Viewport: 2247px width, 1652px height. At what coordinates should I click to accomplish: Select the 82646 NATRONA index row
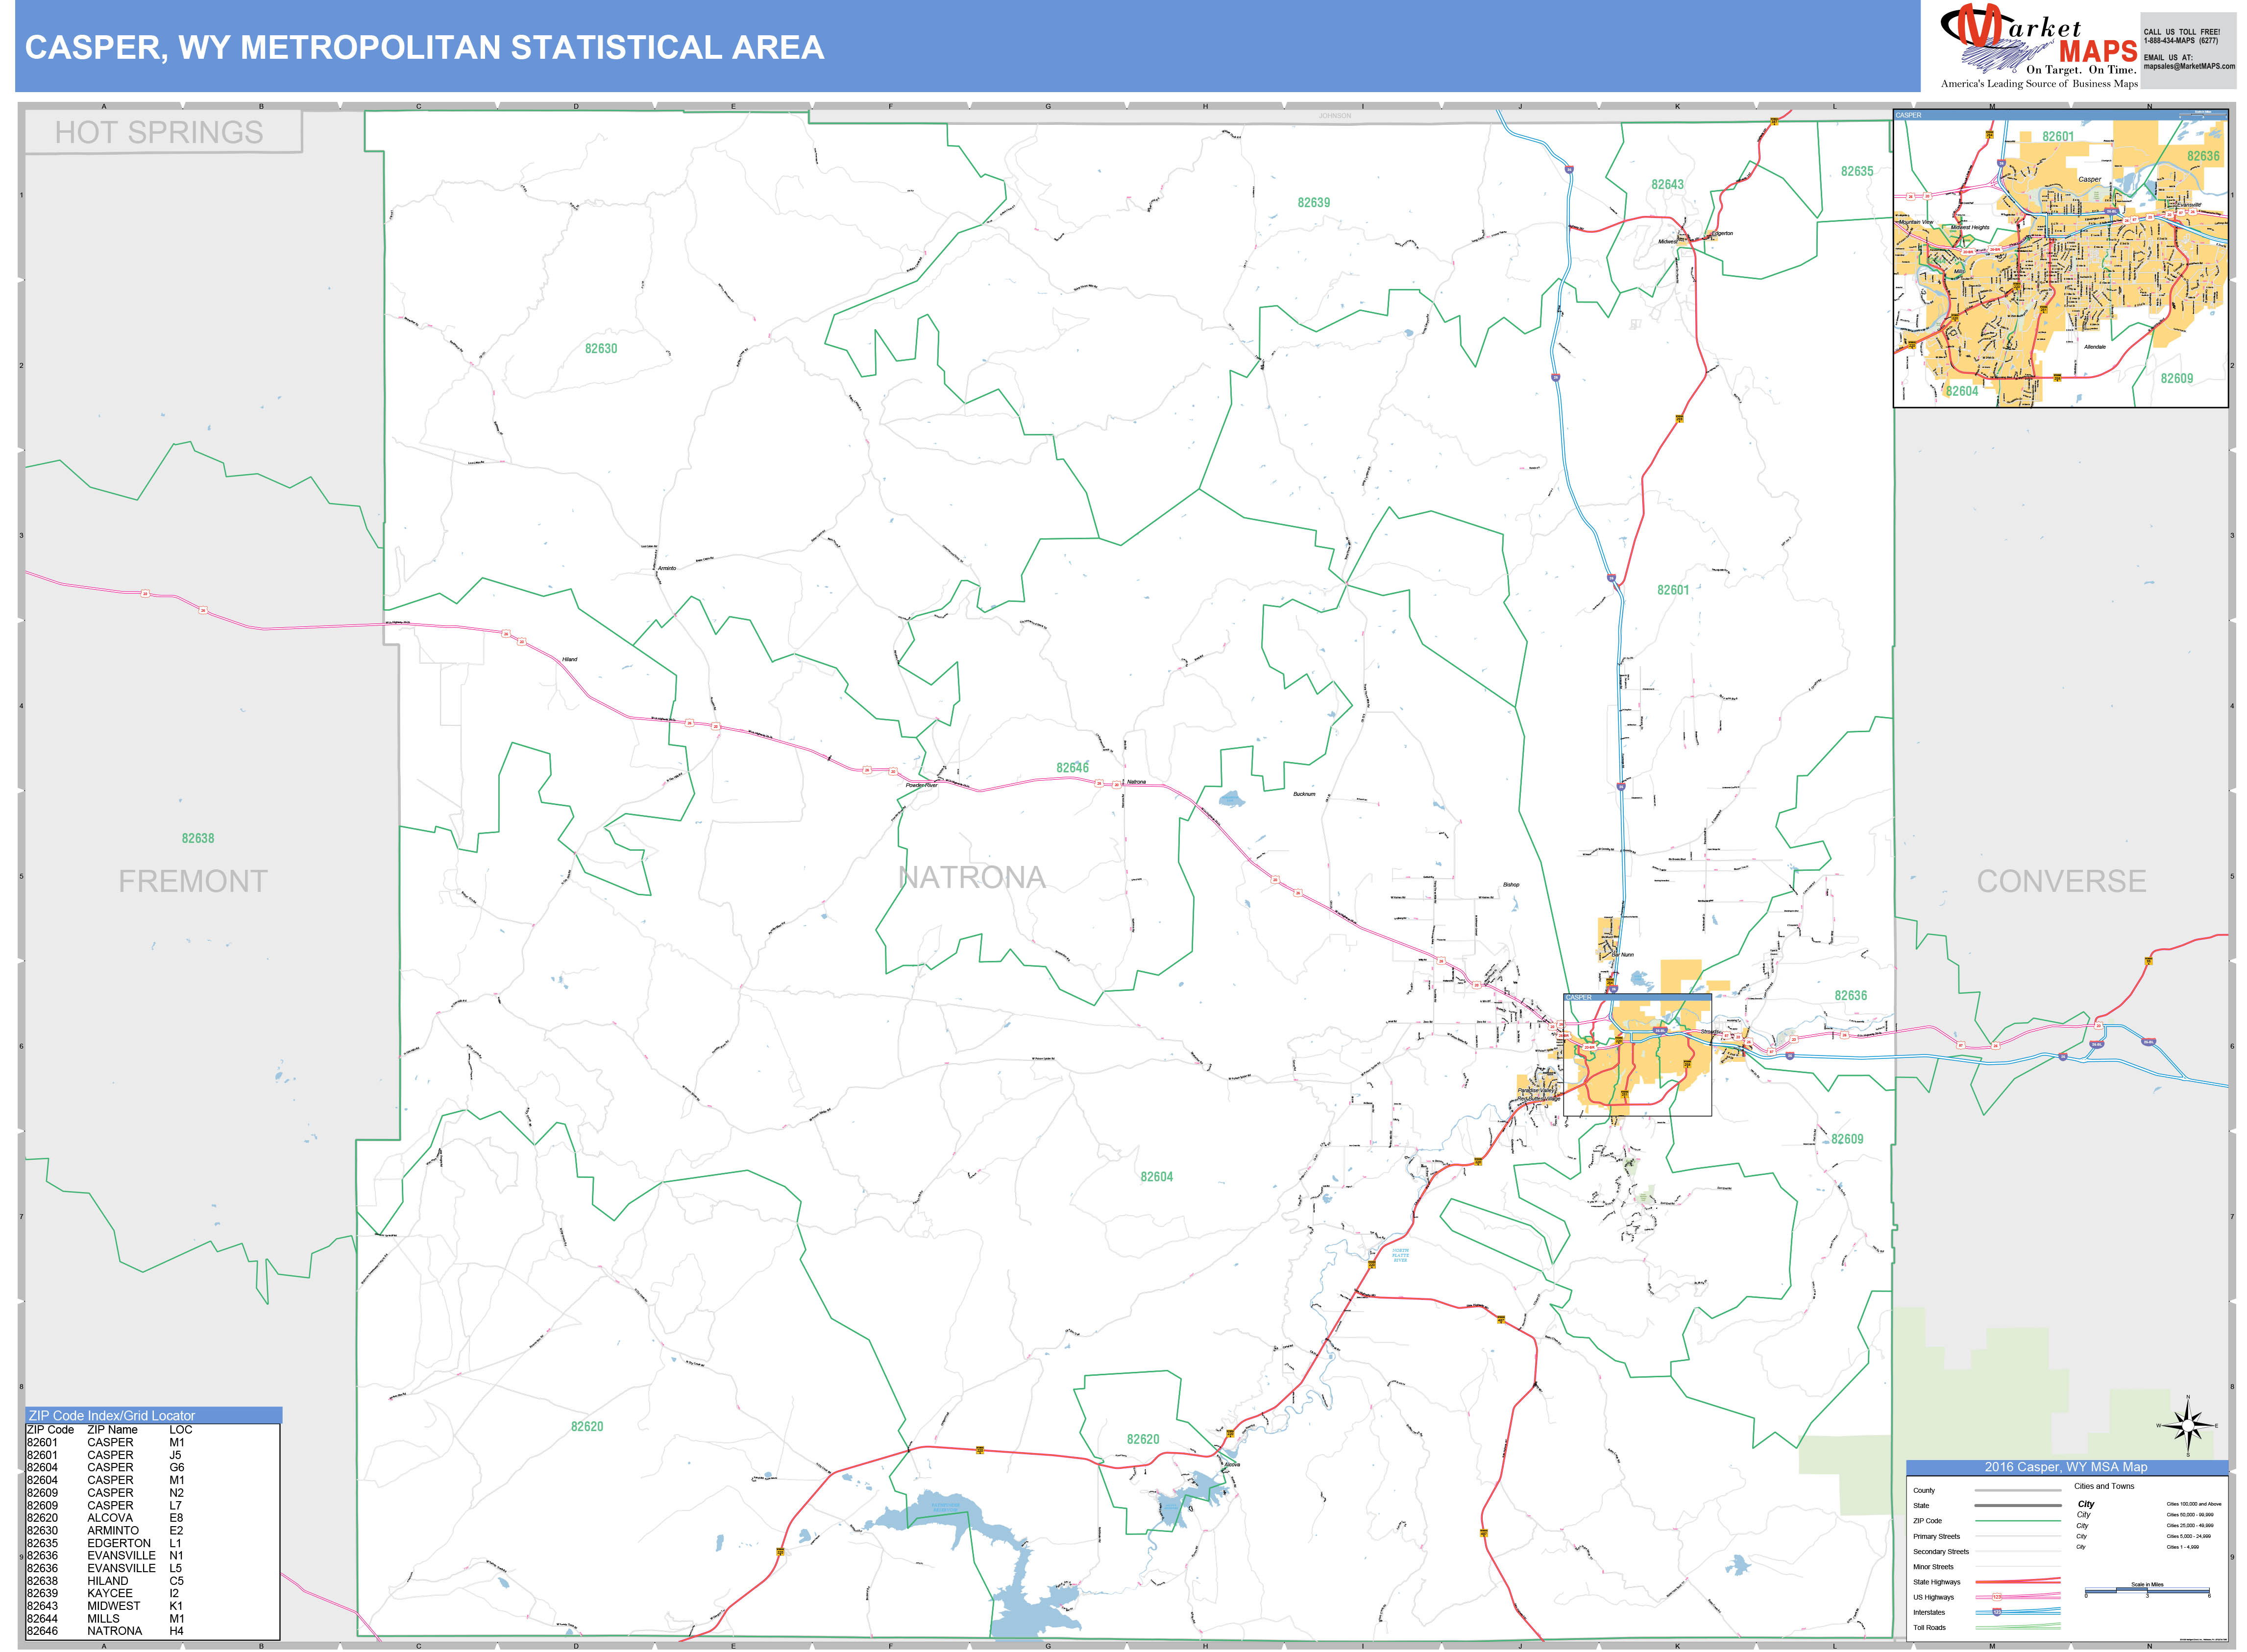(105, 1631)
